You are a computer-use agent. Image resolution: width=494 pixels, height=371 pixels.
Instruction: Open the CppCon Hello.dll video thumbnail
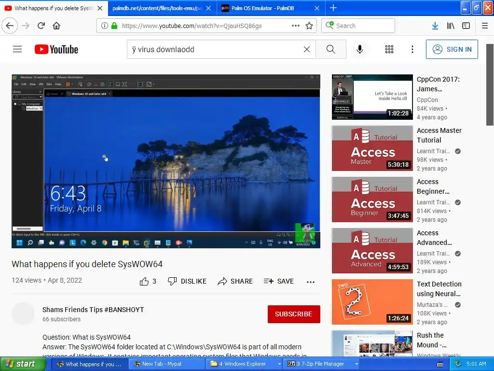[x=372, y=97]
